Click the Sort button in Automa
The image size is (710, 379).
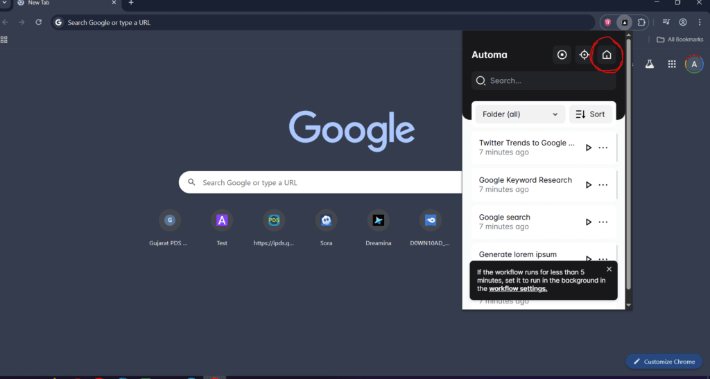coord(591,114)
